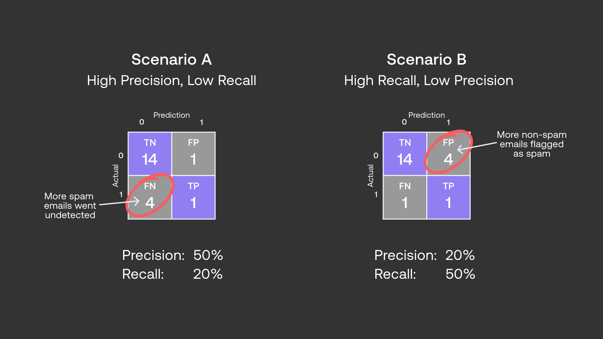Click Scenario B's Precision 20% value
Image resolution: width=603 pixels, height=339 pixels.
pyautogui.click(x=460, y=255)
